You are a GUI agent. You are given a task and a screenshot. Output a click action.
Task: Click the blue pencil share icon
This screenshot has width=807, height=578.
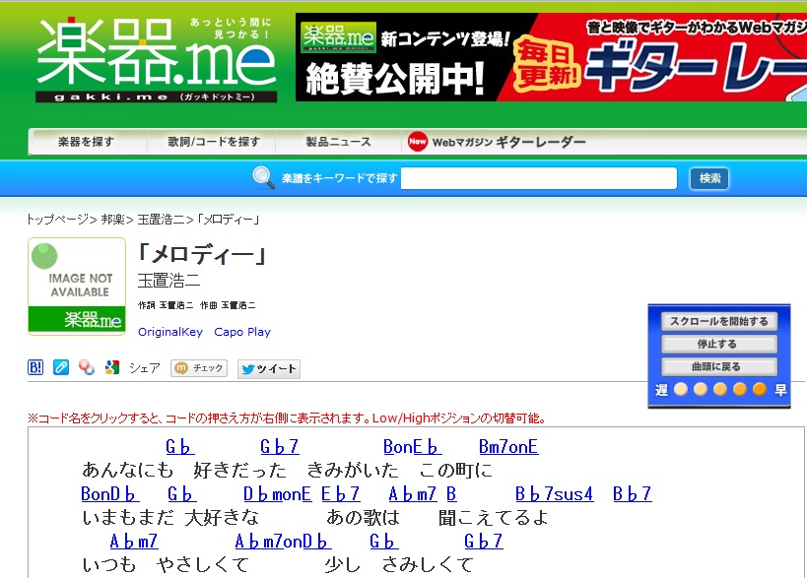[61, 367]
